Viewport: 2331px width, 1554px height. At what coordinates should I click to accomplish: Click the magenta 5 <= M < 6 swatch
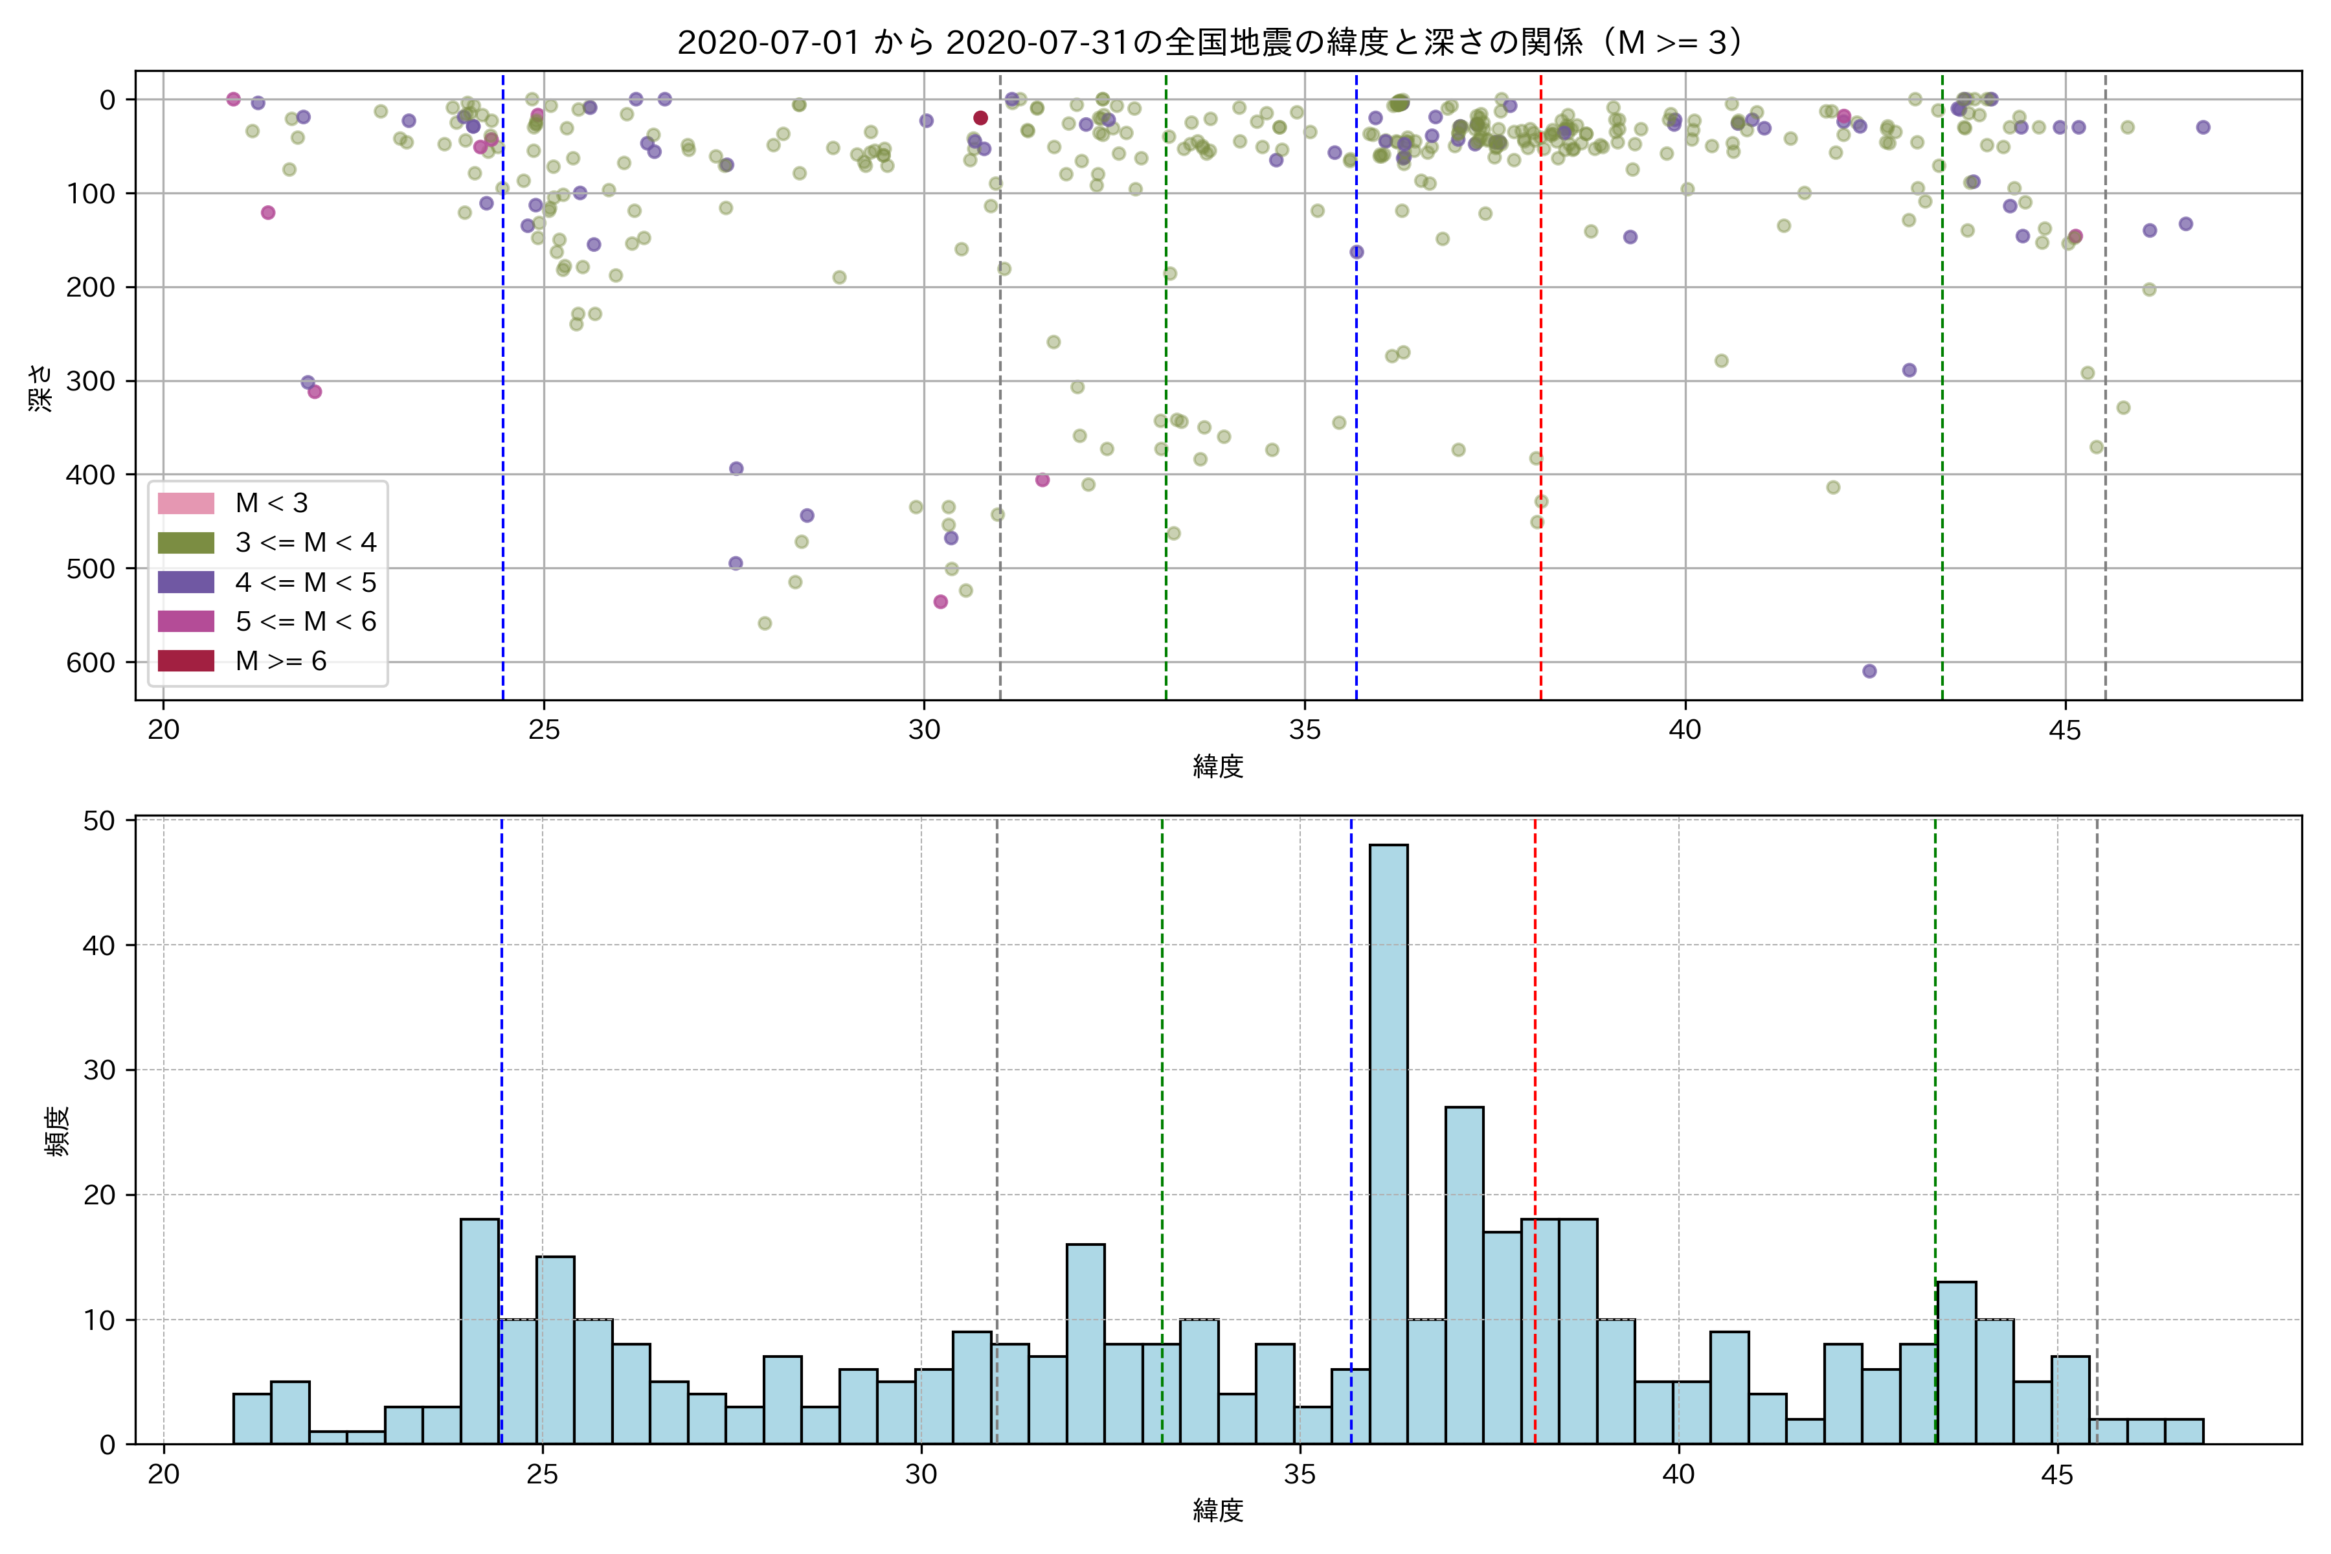[185, 622]
